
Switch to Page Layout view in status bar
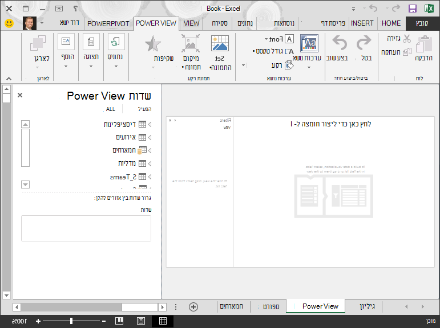(141, 321)
